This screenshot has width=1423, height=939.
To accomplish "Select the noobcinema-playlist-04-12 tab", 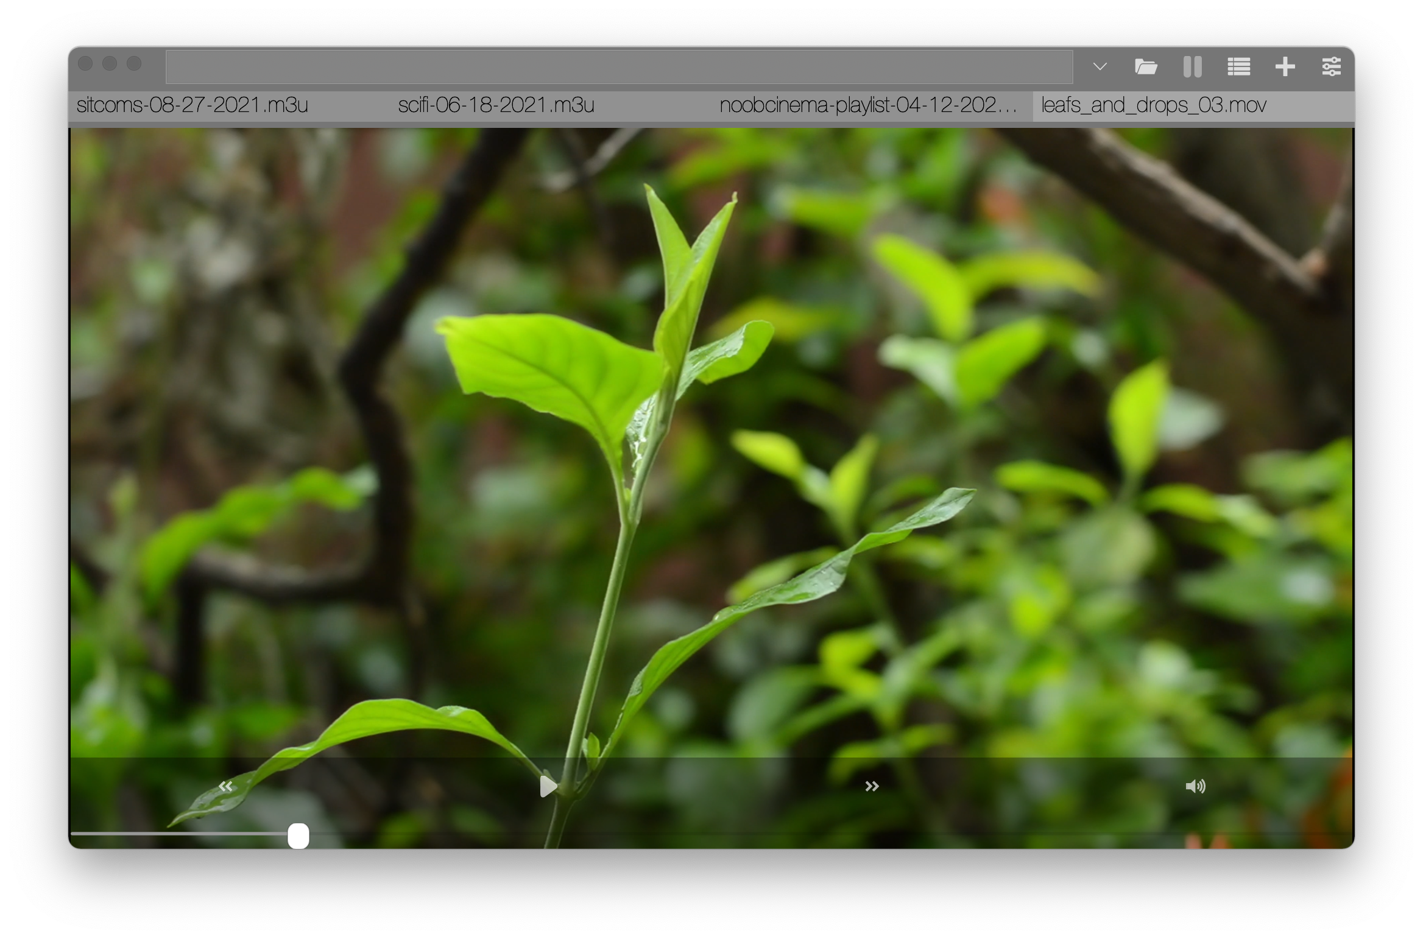I will [867, 105].
